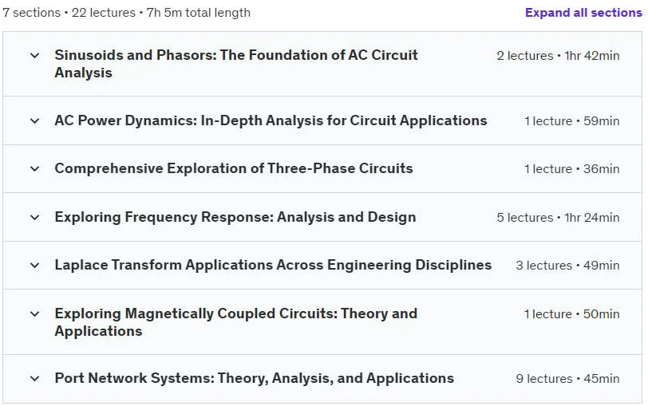Open AC Power Dynamics section title

pos(271,120)
